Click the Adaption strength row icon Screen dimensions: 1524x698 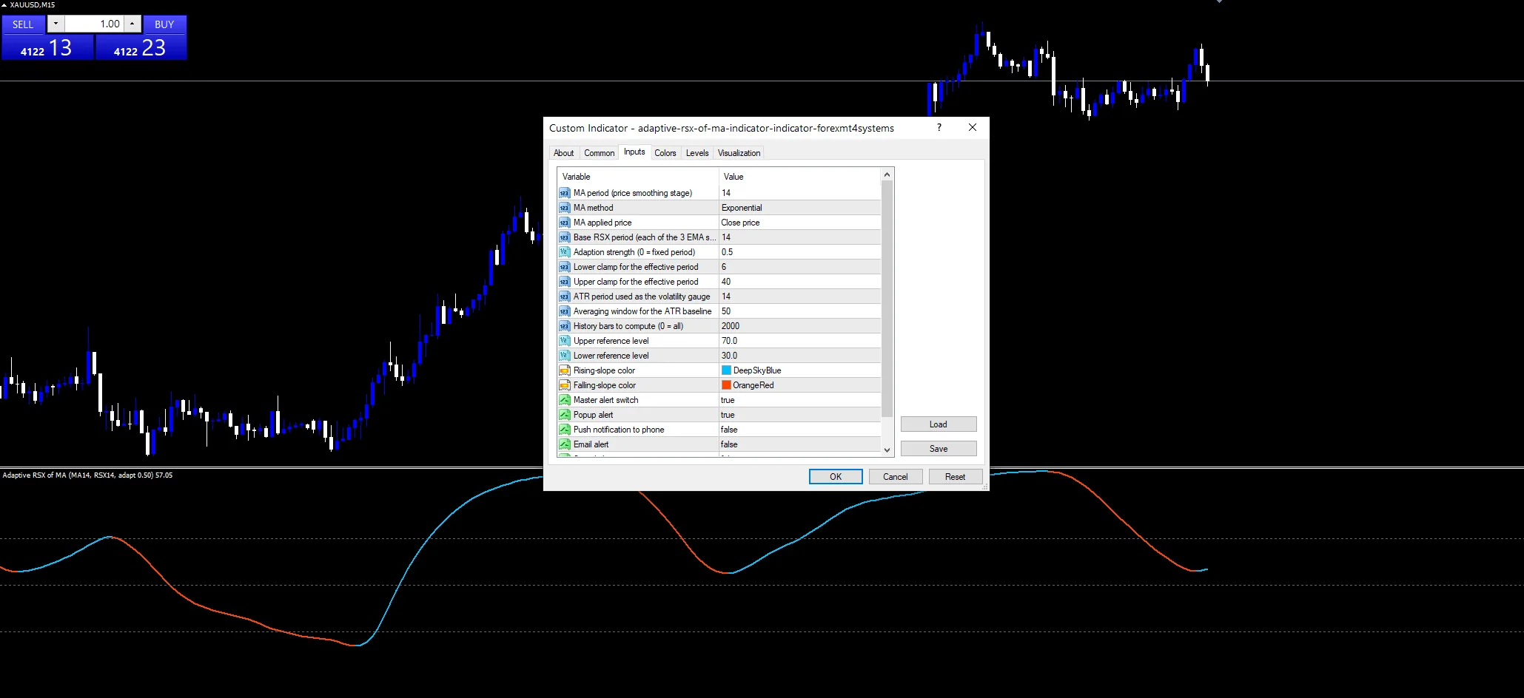[x=564, y=252]
